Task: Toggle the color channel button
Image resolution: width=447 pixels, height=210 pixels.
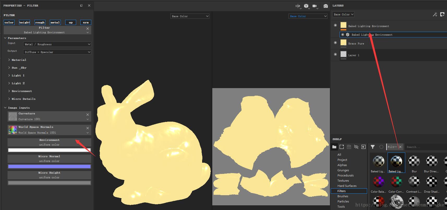Action: 9,22
